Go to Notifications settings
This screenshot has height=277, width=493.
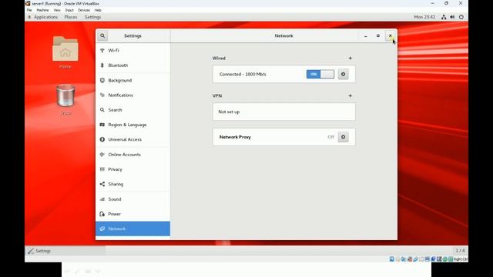(132, 95)
